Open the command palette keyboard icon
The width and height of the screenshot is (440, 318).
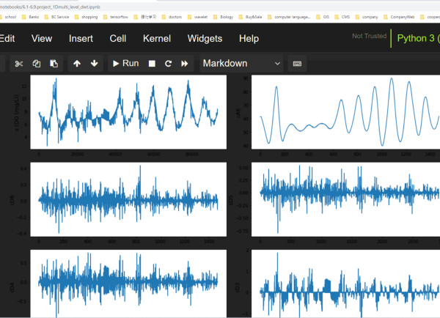[x=297, y=64]
